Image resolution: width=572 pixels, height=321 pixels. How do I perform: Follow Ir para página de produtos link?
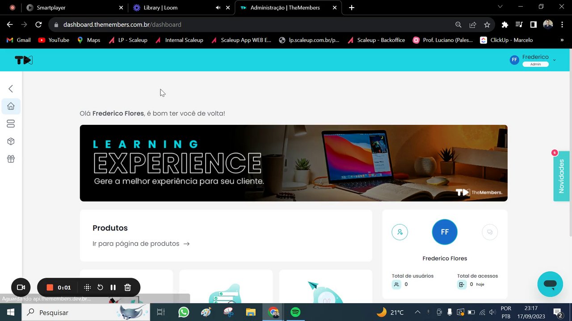point(141,244)
